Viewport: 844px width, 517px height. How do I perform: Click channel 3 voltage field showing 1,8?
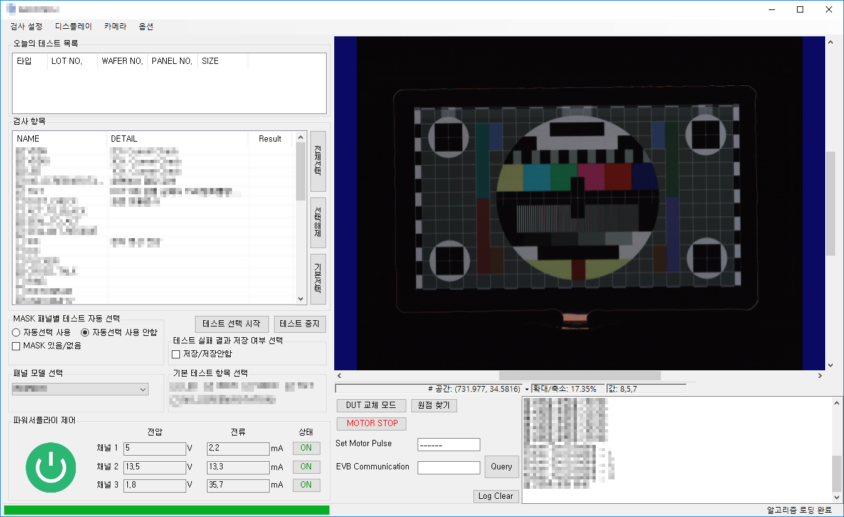pos(155,485)
